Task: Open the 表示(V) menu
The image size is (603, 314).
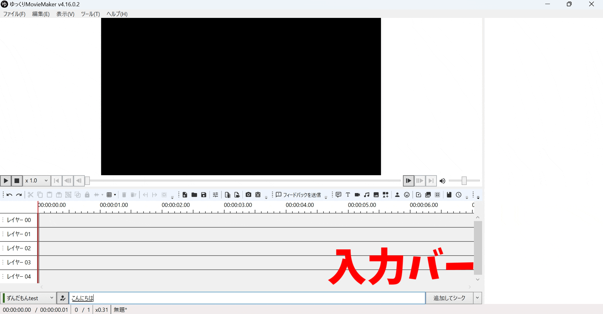Action: click(x=65, y=14)
